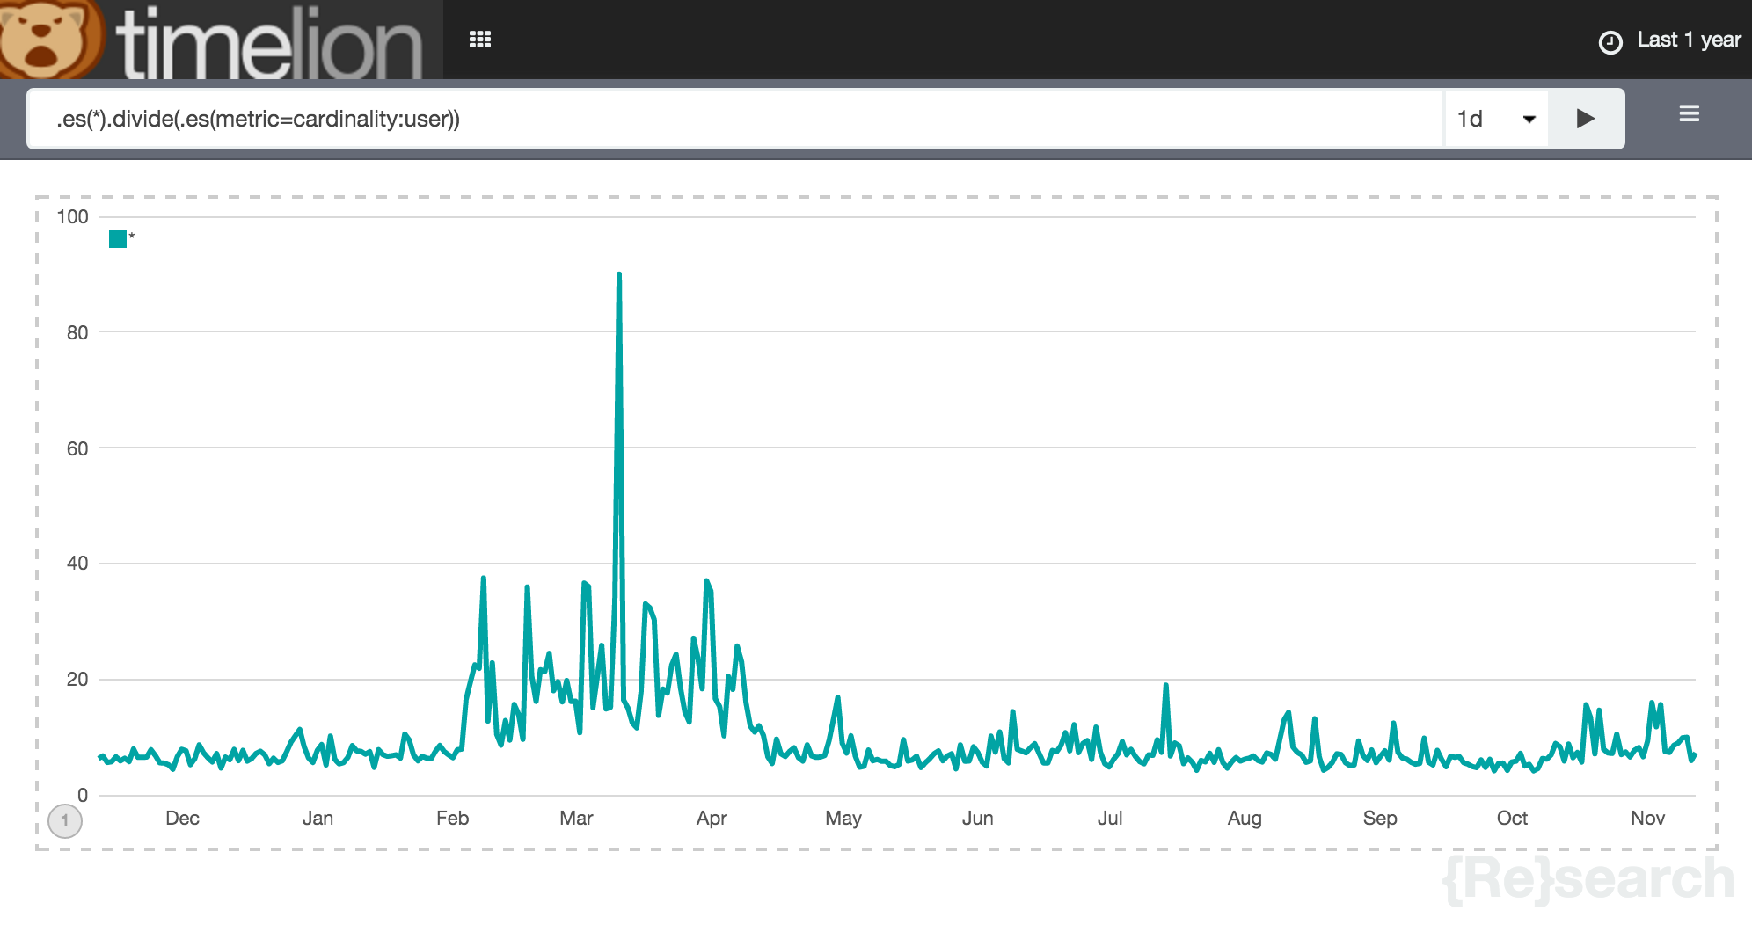Select chart cell number 1 badge
Screen dimensions: 1752x932
tap(65, 821)
